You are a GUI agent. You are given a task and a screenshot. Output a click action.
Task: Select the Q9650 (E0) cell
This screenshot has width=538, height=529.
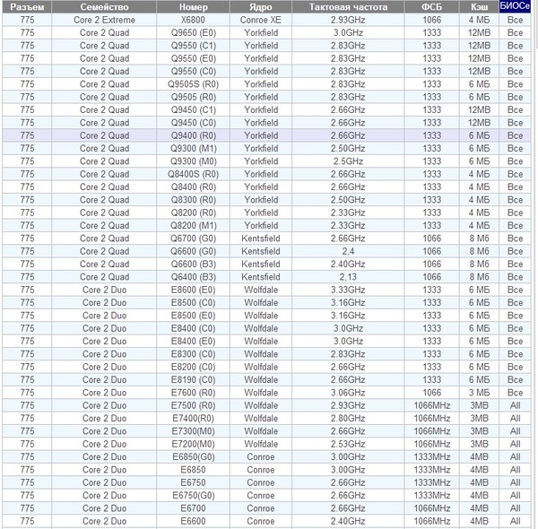click(193, 33)
